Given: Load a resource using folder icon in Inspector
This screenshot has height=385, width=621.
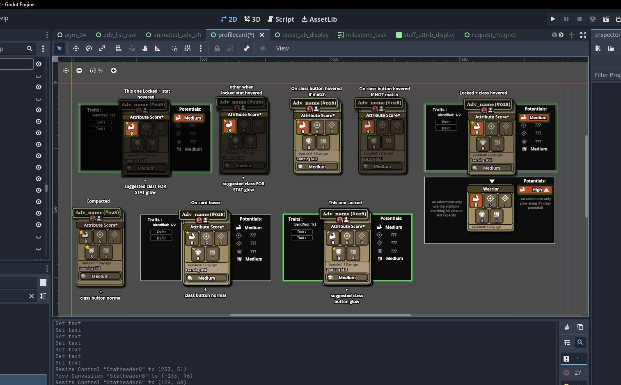Looking at the screenshot, I should tap(611, 48).
